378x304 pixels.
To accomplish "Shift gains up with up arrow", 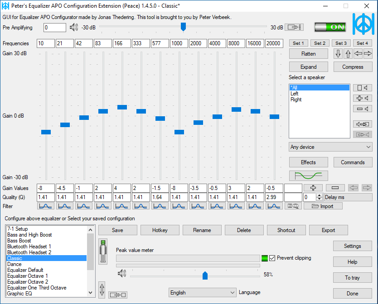I will coord(348,54).
